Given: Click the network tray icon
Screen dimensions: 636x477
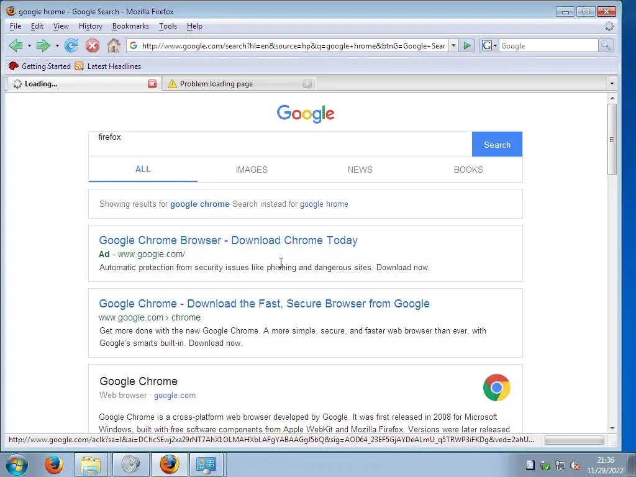Looking at the screenshot, I should (x=560, y=466).
